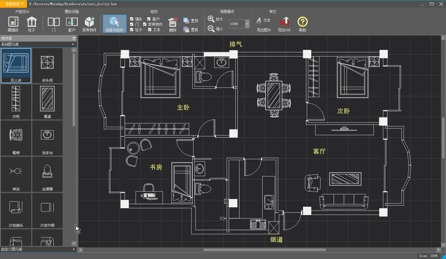Open the 家具物件 furniture tool

pos(89,24)
